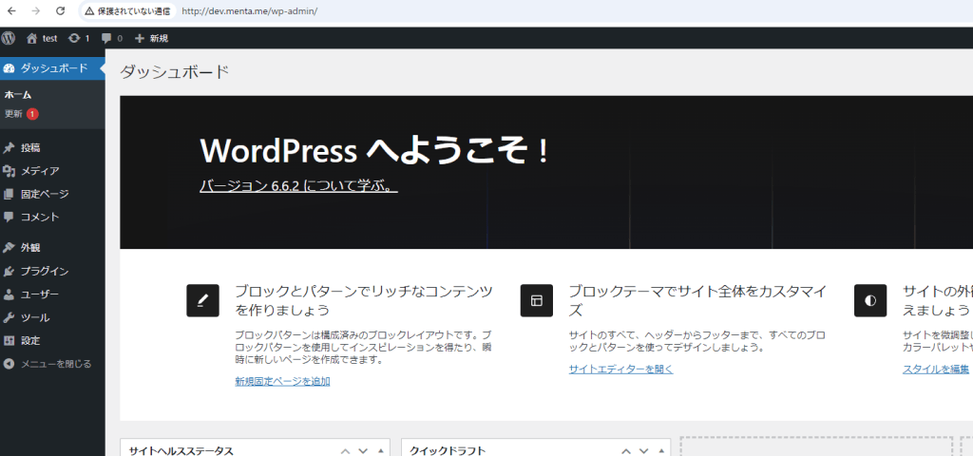Click the layout icon for block themes
The image size is (973, 456).
(536, 300)
